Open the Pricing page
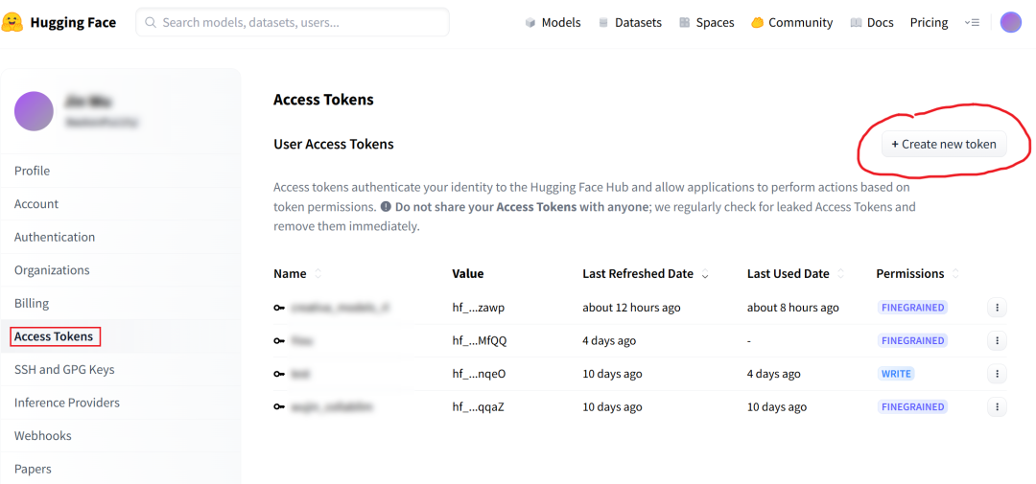Image resolution: width=1036 pixels, height=484 pixels. 929,22
